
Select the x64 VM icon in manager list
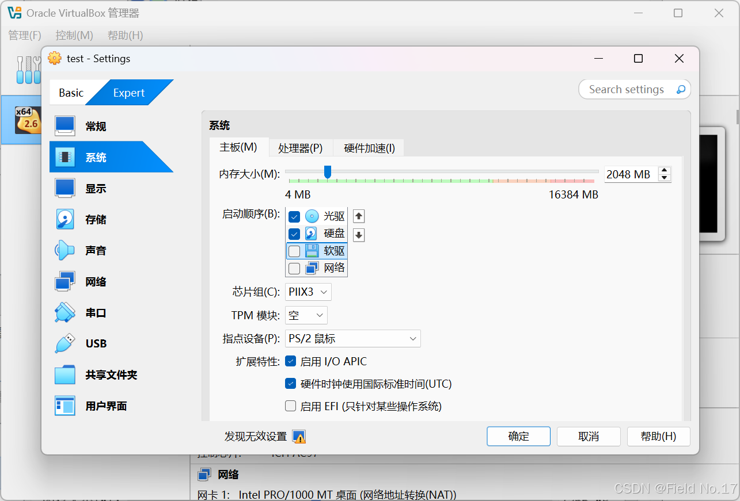(x=28, y=120)
